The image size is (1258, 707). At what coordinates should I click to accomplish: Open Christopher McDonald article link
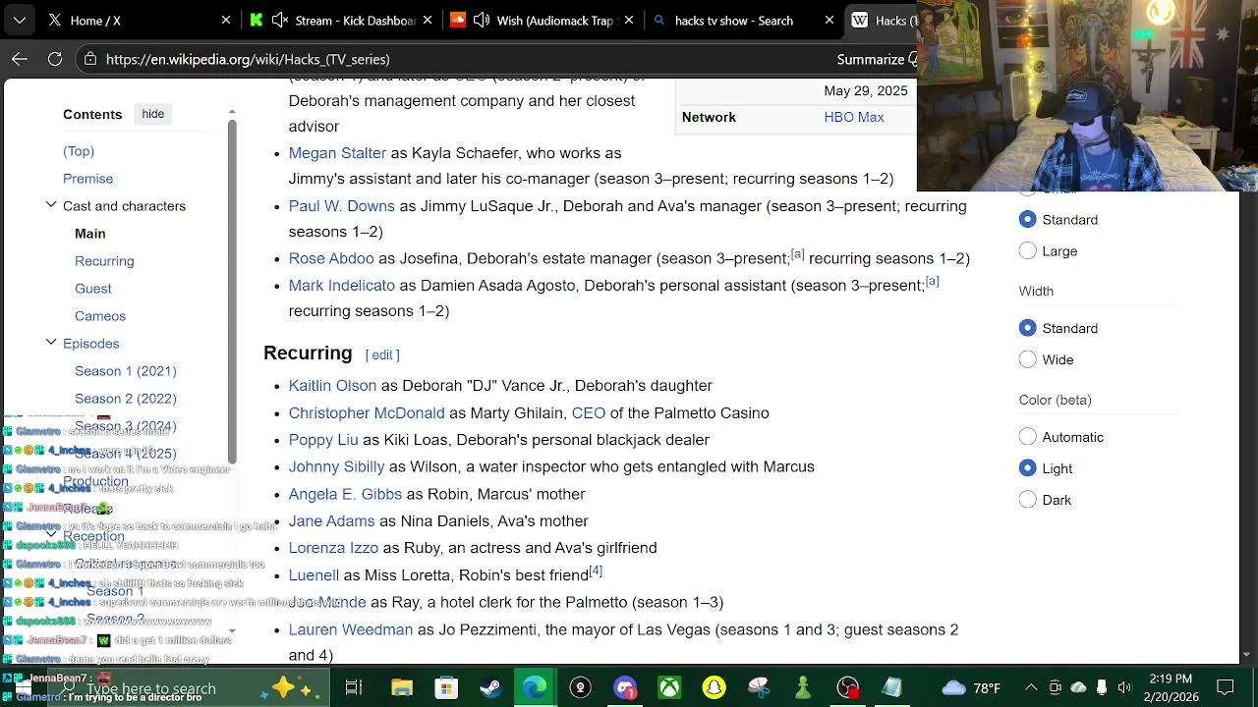coord(367,413)
